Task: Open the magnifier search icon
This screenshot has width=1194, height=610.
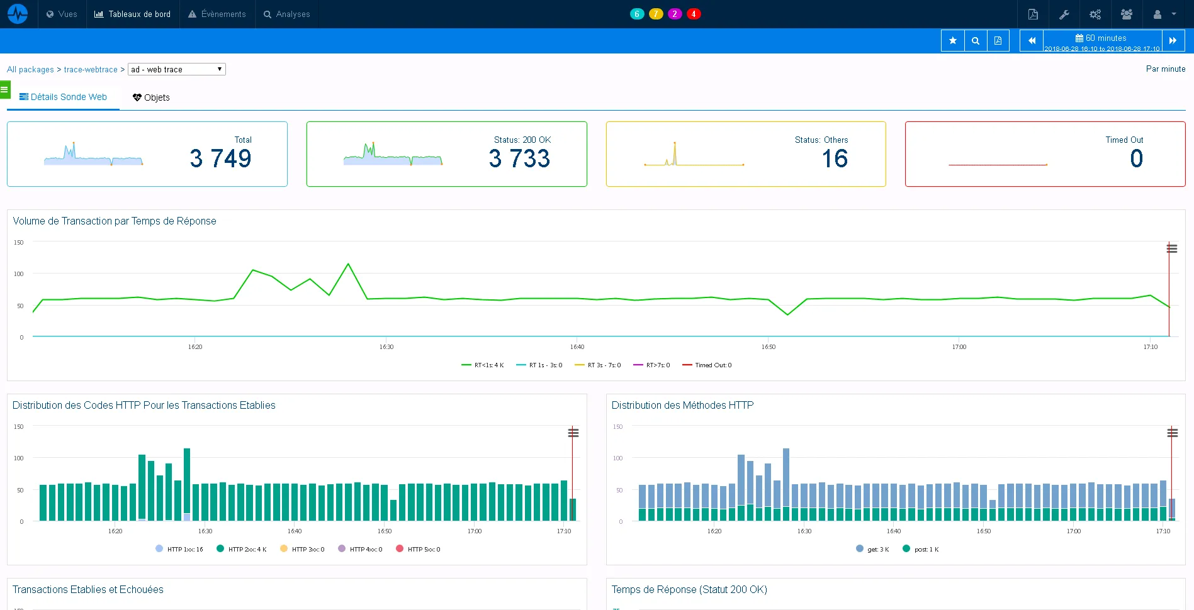Action: (976, 40)
